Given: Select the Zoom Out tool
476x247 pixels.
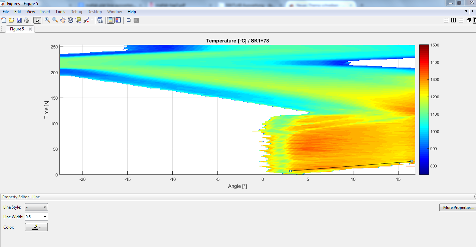Looking at the screenshot, I should pos(55,20).
